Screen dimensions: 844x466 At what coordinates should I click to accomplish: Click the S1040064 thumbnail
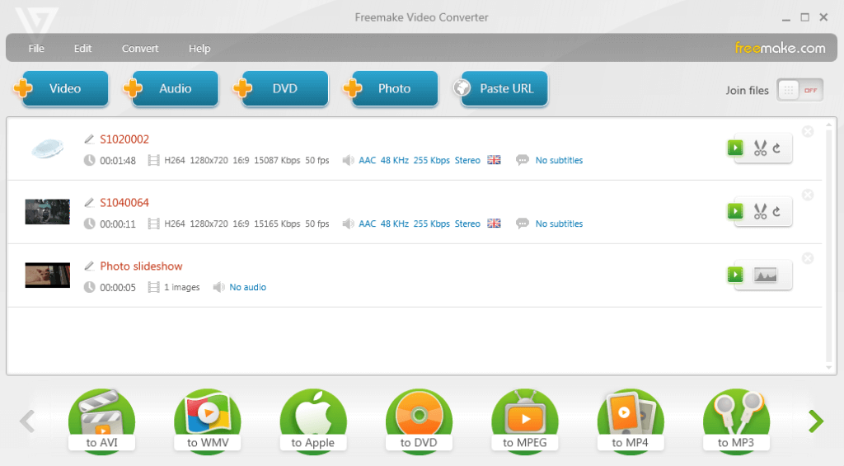click(47, 212)
